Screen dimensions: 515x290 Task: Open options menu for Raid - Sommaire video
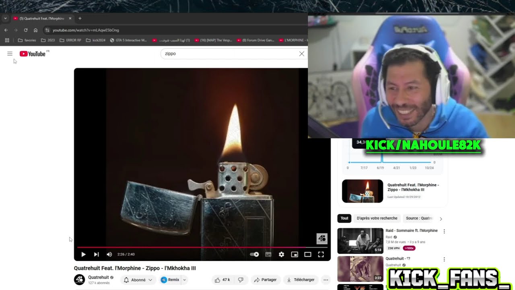[444, 232]
